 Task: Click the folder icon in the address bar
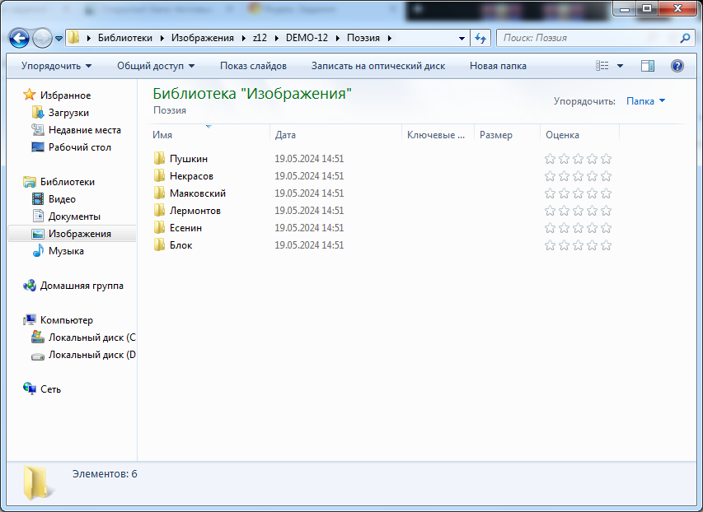[74, 38]
